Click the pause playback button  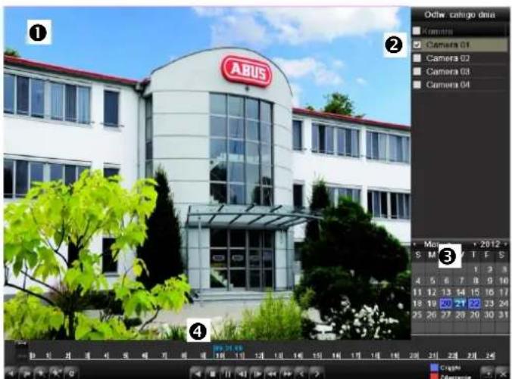[x=226, y=373]
